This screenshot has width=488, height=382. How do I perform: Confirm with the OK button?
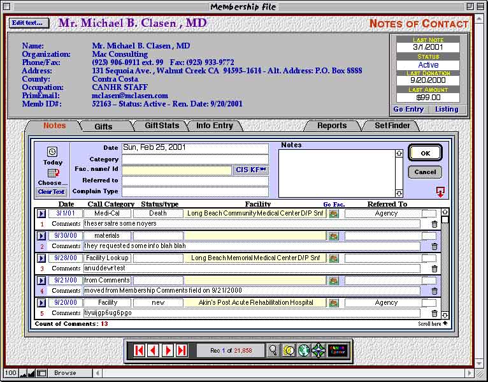click(425, 153)
